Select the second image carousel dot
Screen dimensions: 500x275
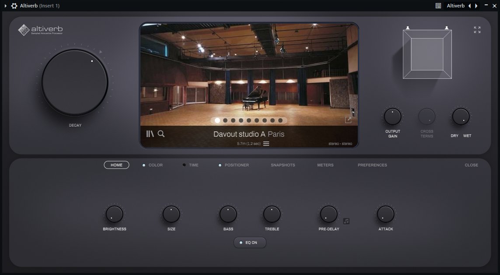(x=225, y=120)
